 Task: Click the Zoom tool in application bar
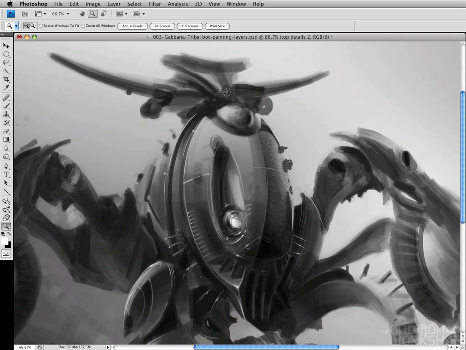tap(92, 14)
